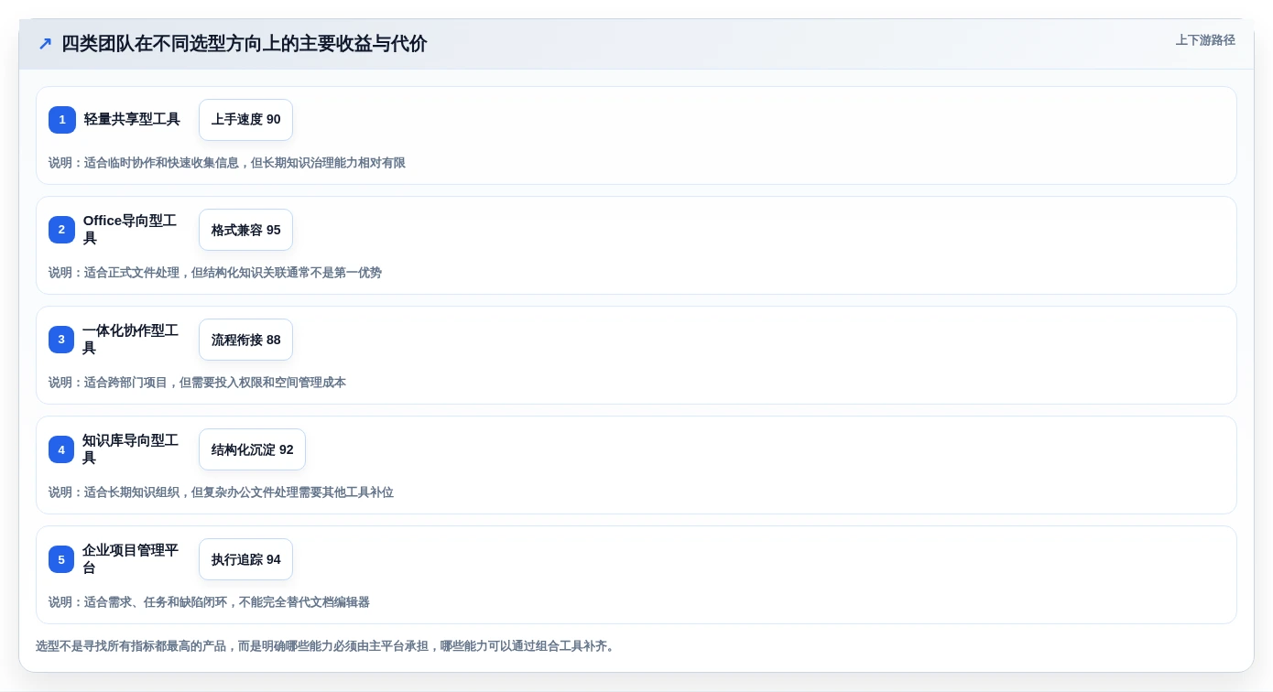The width and height of the screenshot is (1273, 692).
Task: Click the 流程衔接 88 chip
Action: (245, 340)
